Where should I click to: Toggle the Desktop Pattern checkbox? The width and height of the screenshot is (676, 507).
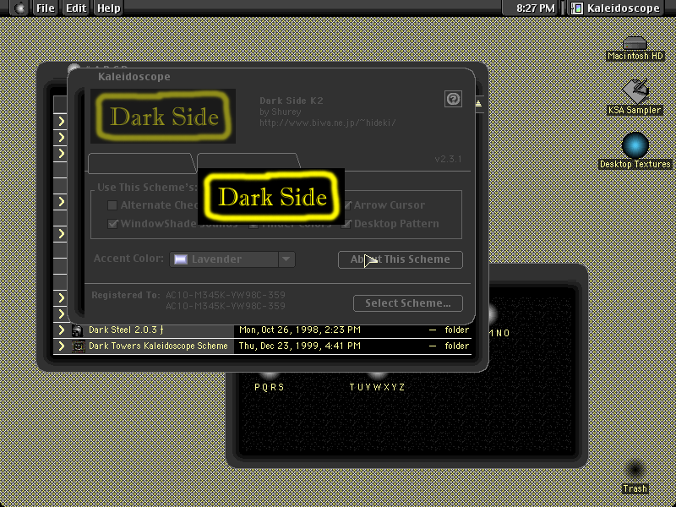coord(347,224)
